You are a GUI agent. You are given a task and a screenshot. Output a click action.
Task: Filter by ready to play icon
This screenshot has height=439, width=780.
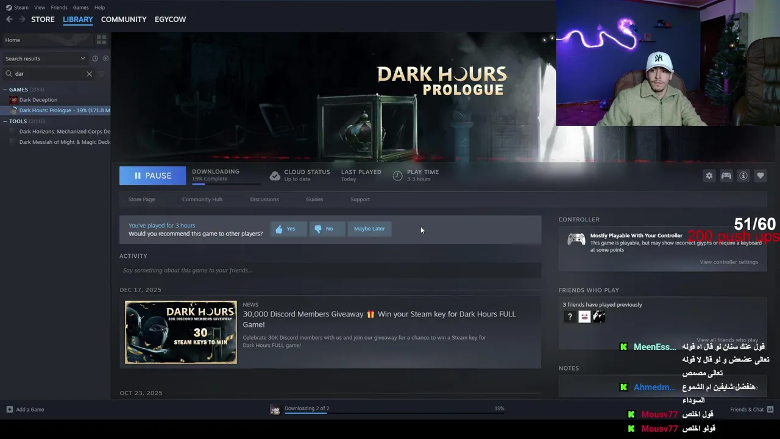point(105,59)
